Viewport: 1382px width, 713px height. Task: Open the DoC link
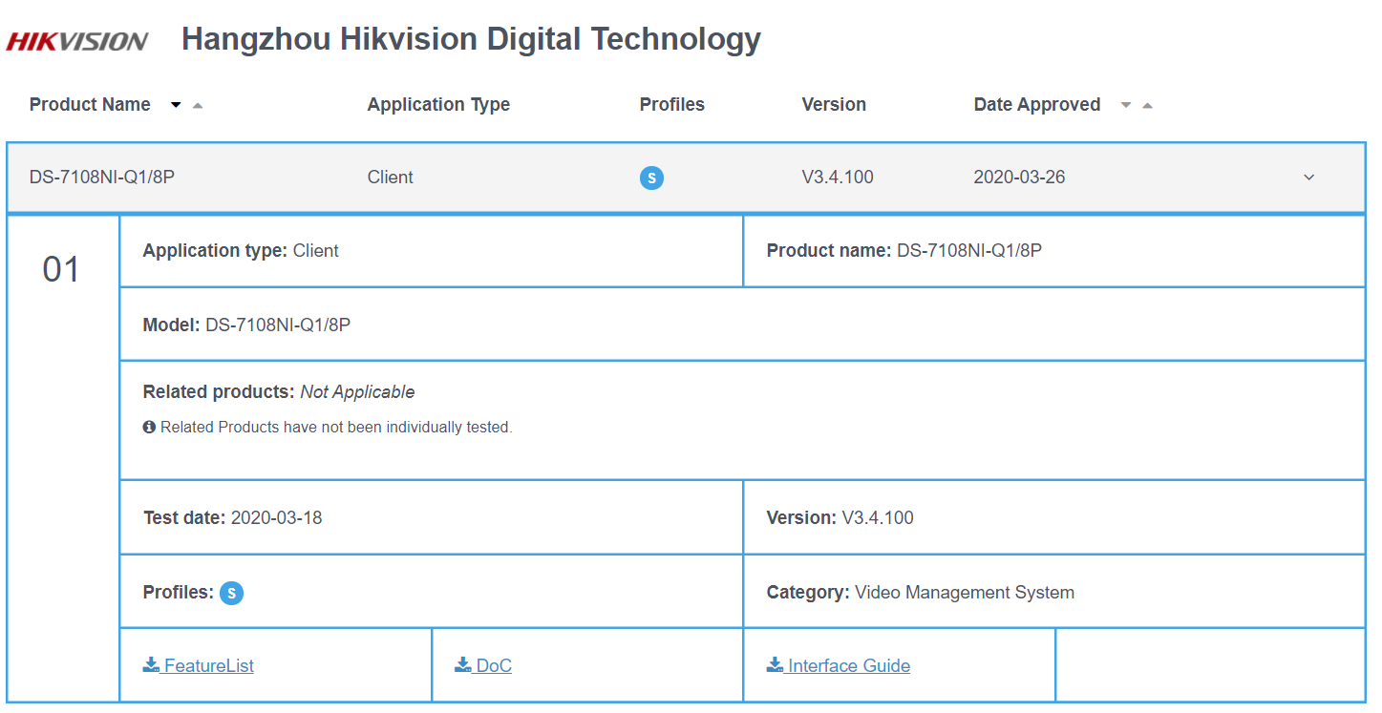coord(483,665)
